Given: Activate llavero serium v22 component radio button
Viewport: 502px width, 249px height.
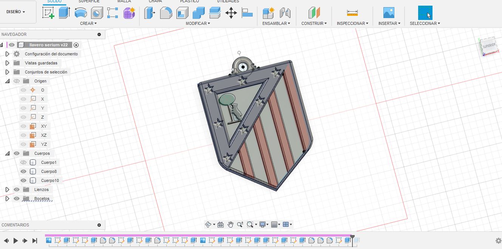Looking at the screenshot, I should (x=76, y=45).
